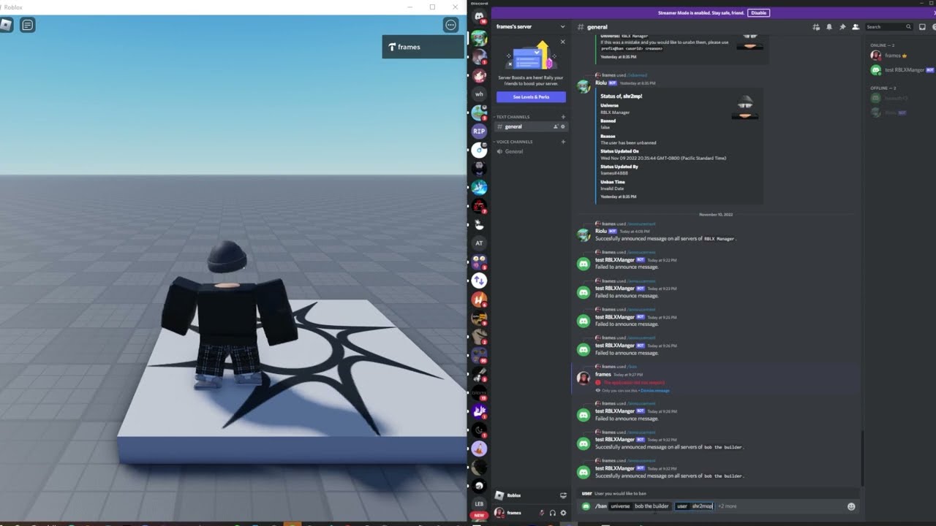Click stream Roblox screen-share icon
The height and width of the screenshot is (526, 936).
(562, 495)
